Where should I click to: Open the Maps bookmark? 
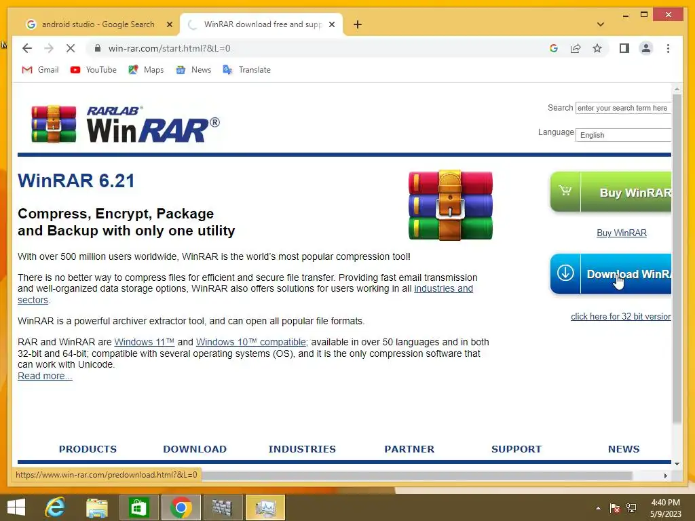click(x=146, y=70)
